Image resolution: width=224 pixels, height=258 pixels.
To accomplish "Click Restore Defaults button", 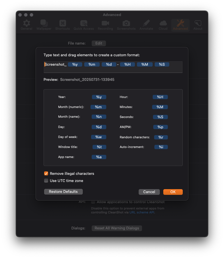I will pyautogui.click(x=63, y=192).
